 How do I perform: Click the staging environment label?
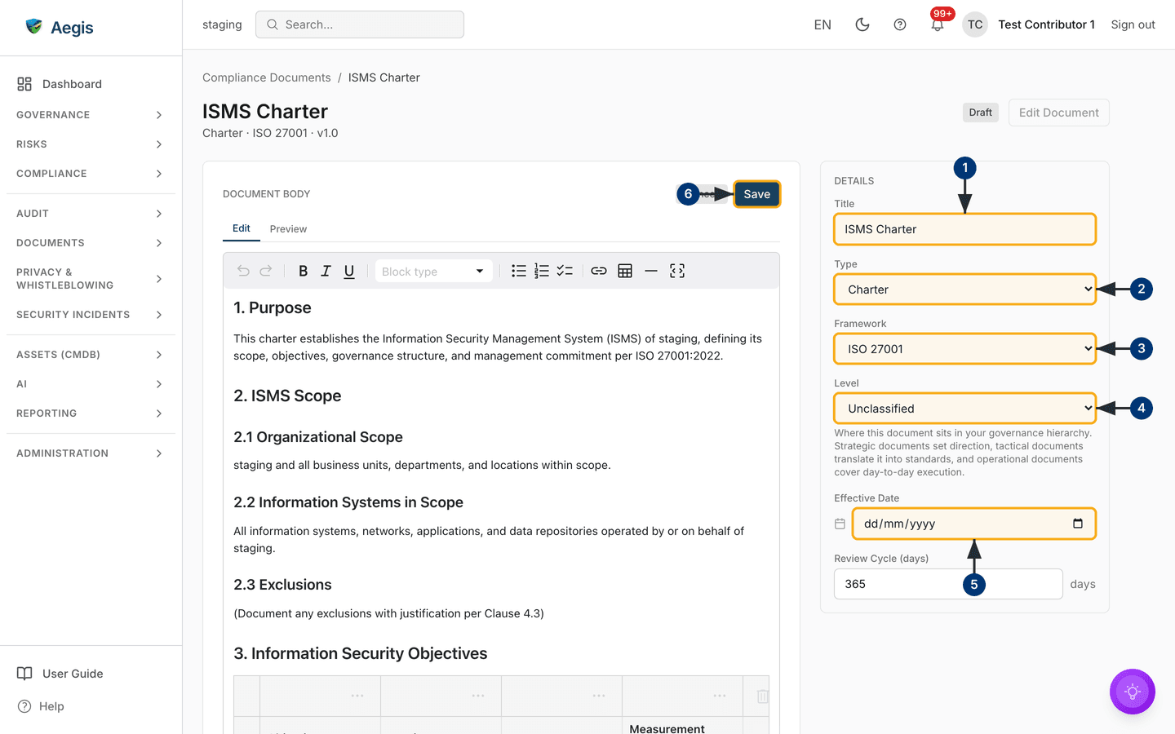pos(222,24)
